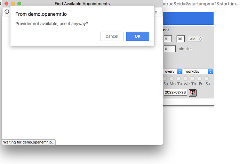Close the Find Available Appointments window
The image size is (240, 164).
6,3
